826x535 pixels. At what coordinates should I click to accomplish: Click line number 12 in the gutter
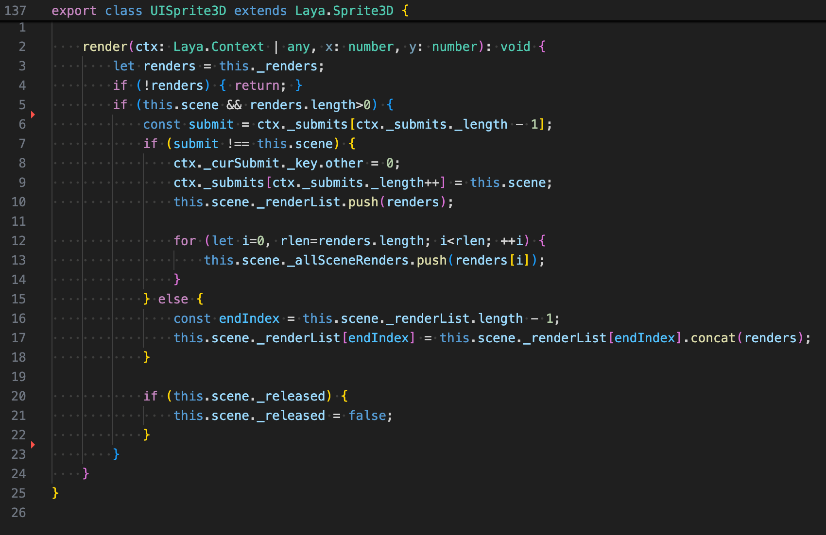pos(18,241)
